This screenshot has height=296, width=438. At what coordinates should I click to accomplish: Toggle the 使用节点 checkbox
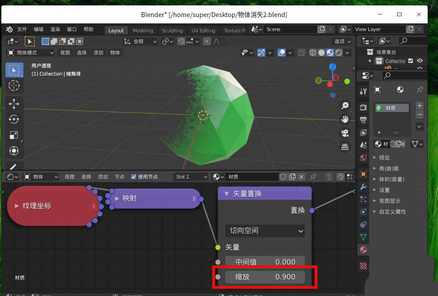tap(134, 177)
